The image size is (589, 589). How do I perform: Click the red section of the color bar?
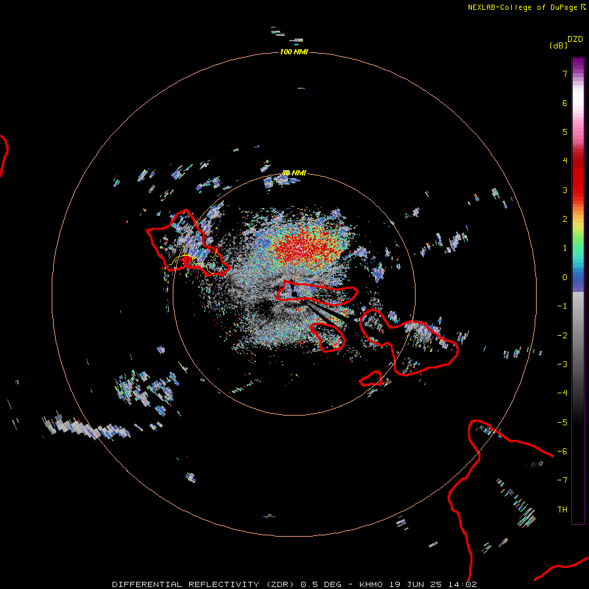578,173
